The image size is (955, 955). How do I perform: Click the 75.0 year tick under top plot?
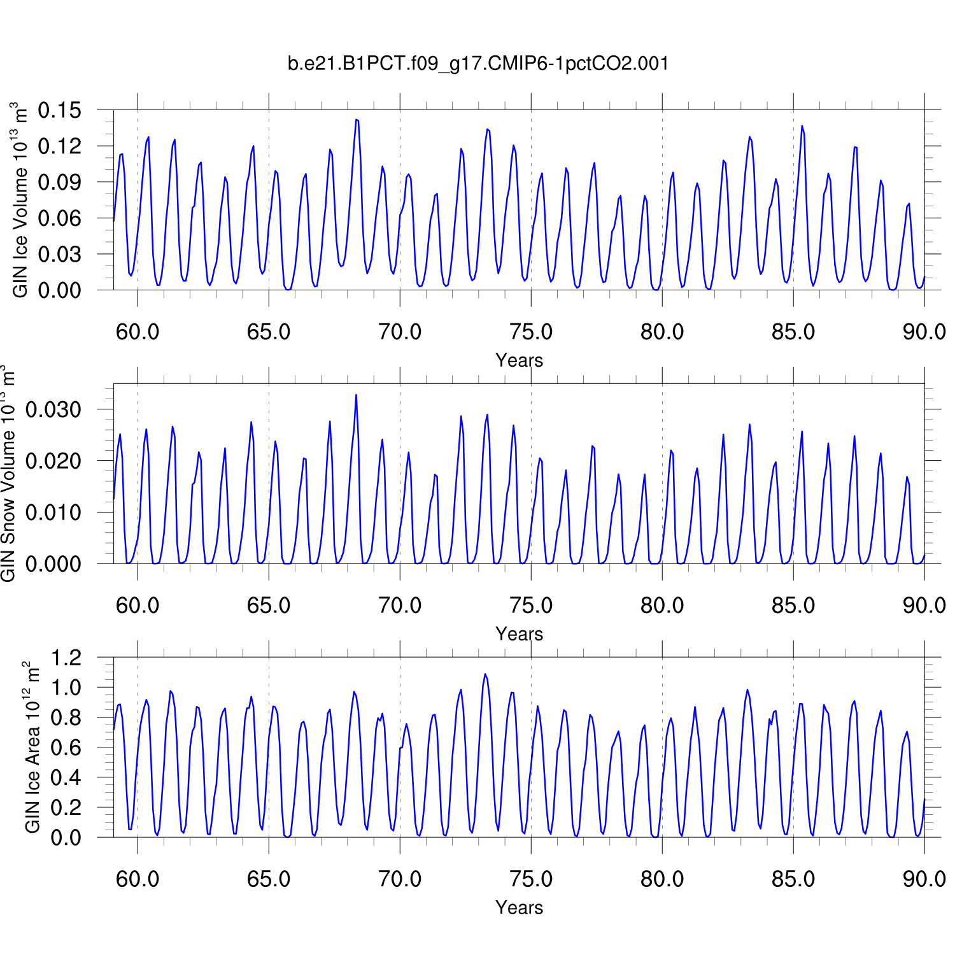click(531, 332)
